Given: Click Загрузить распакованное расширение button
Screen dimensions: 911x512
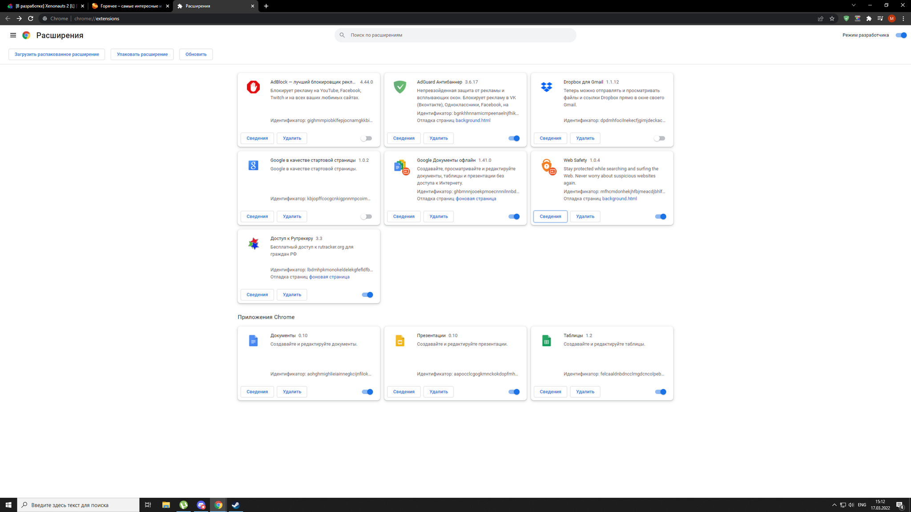Looking at the screenshot, I should (x=56, y=54).
